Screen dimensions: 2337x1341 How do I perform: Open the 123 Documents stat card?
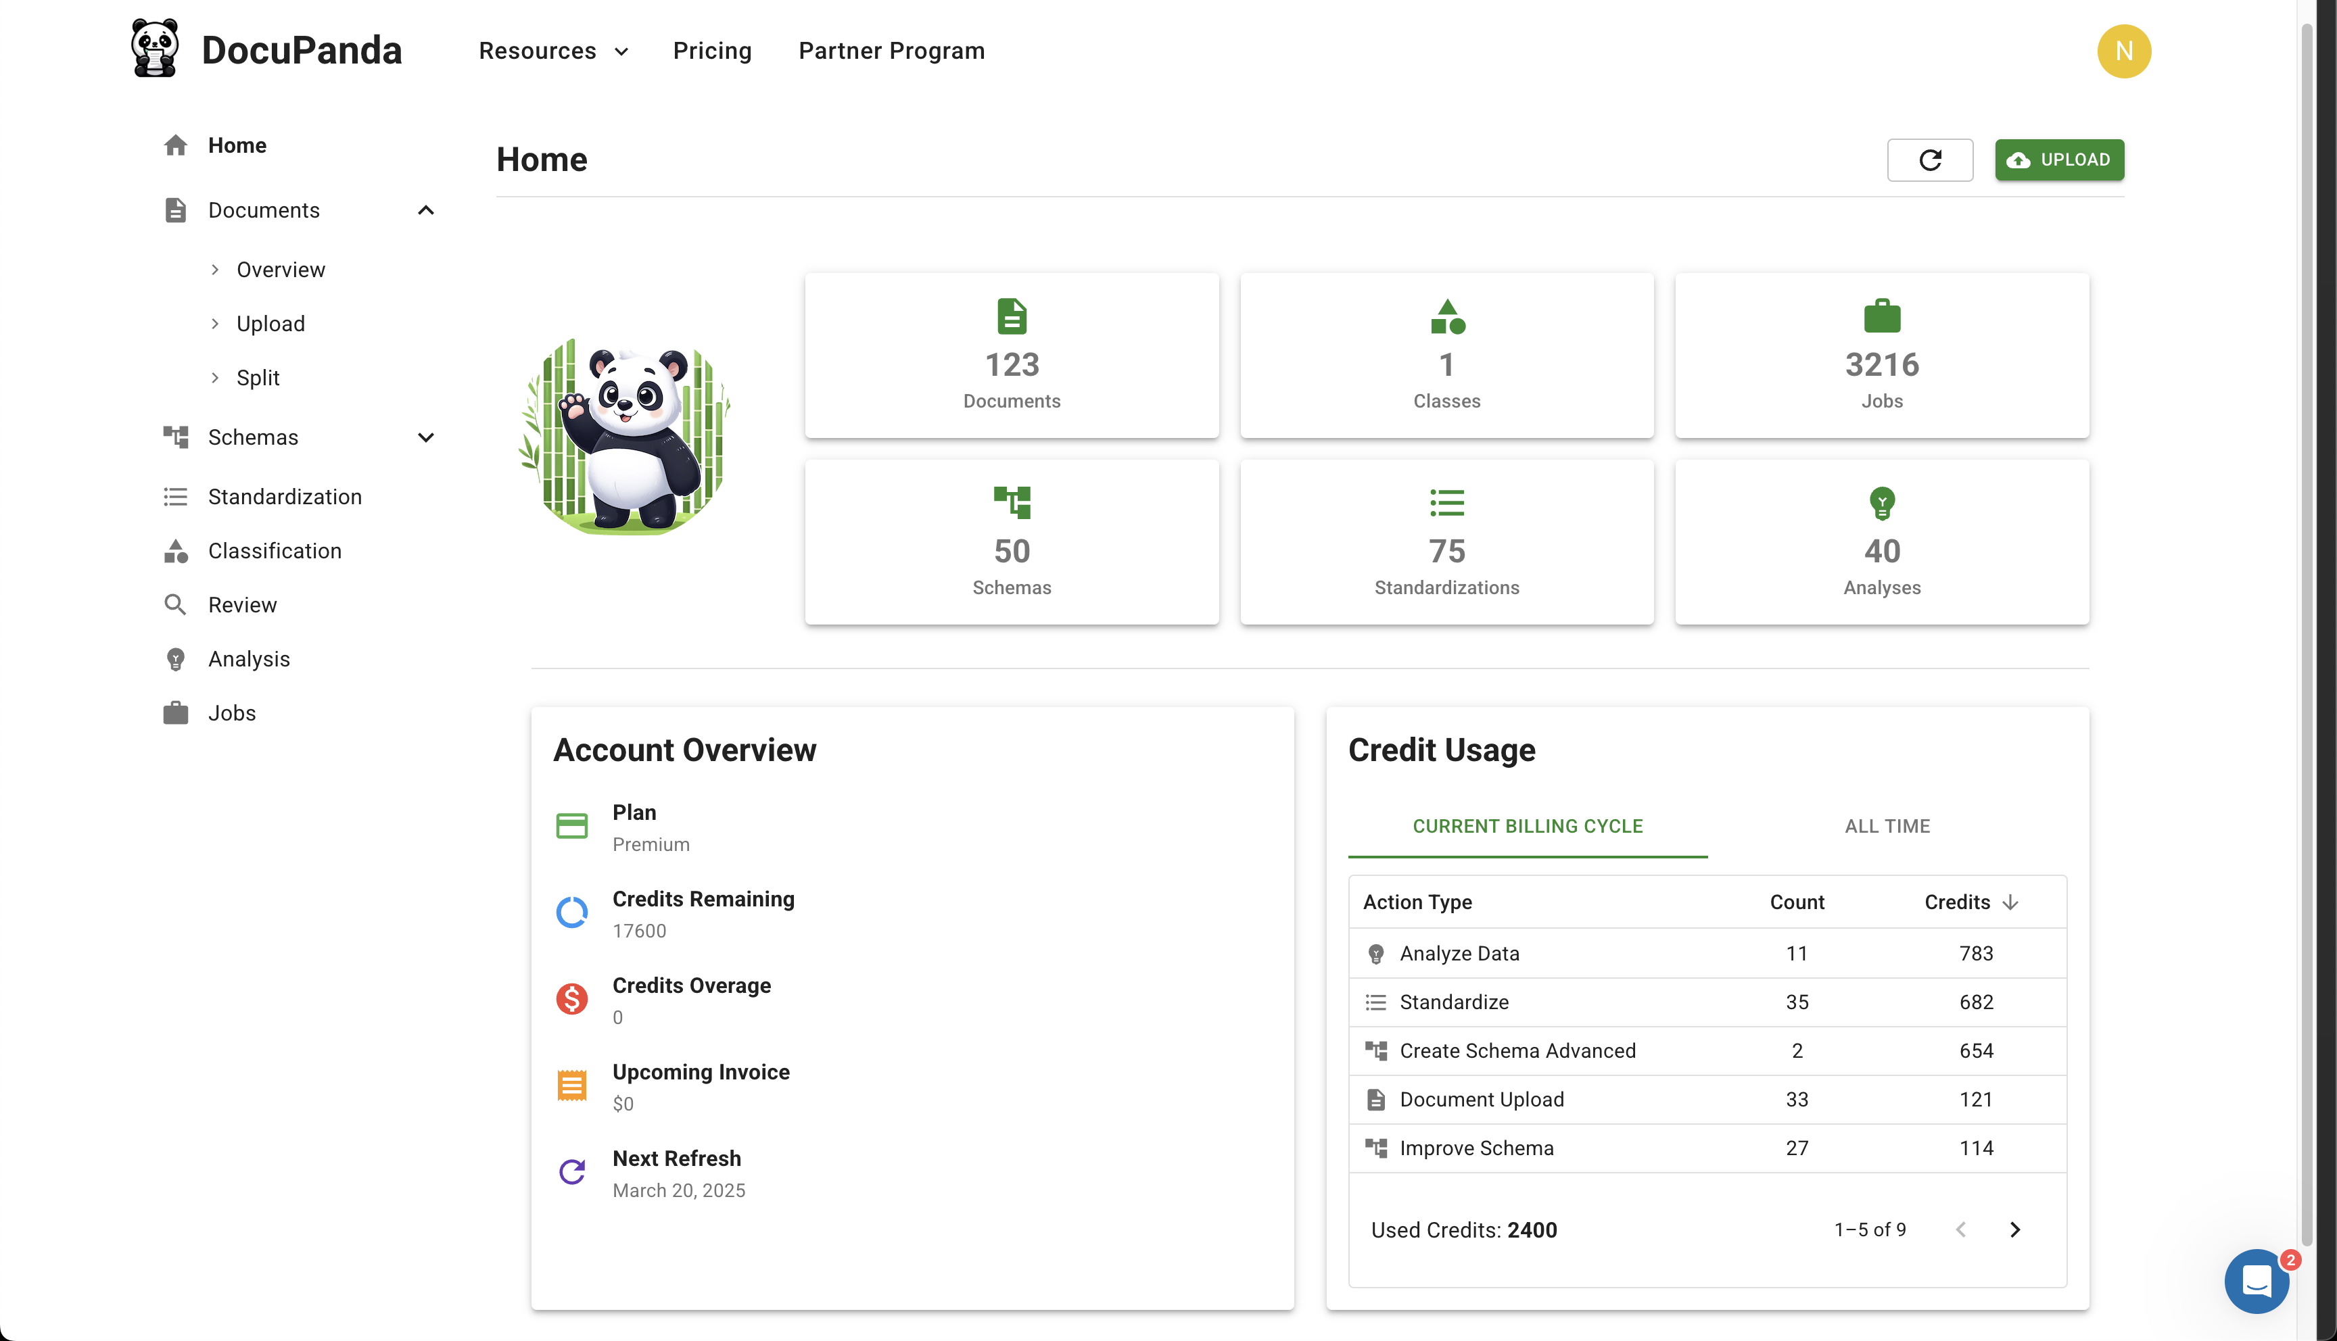[1012, 356]
